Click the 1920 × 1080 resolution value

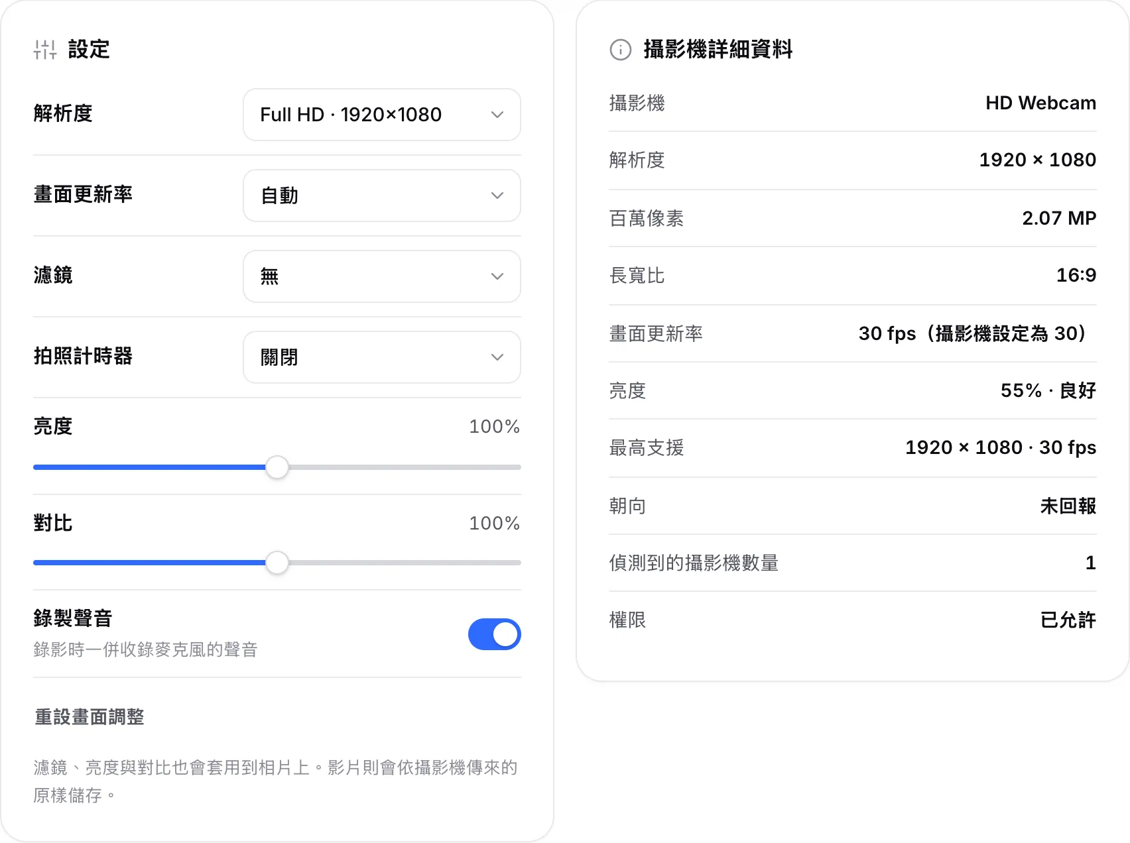1037,160
